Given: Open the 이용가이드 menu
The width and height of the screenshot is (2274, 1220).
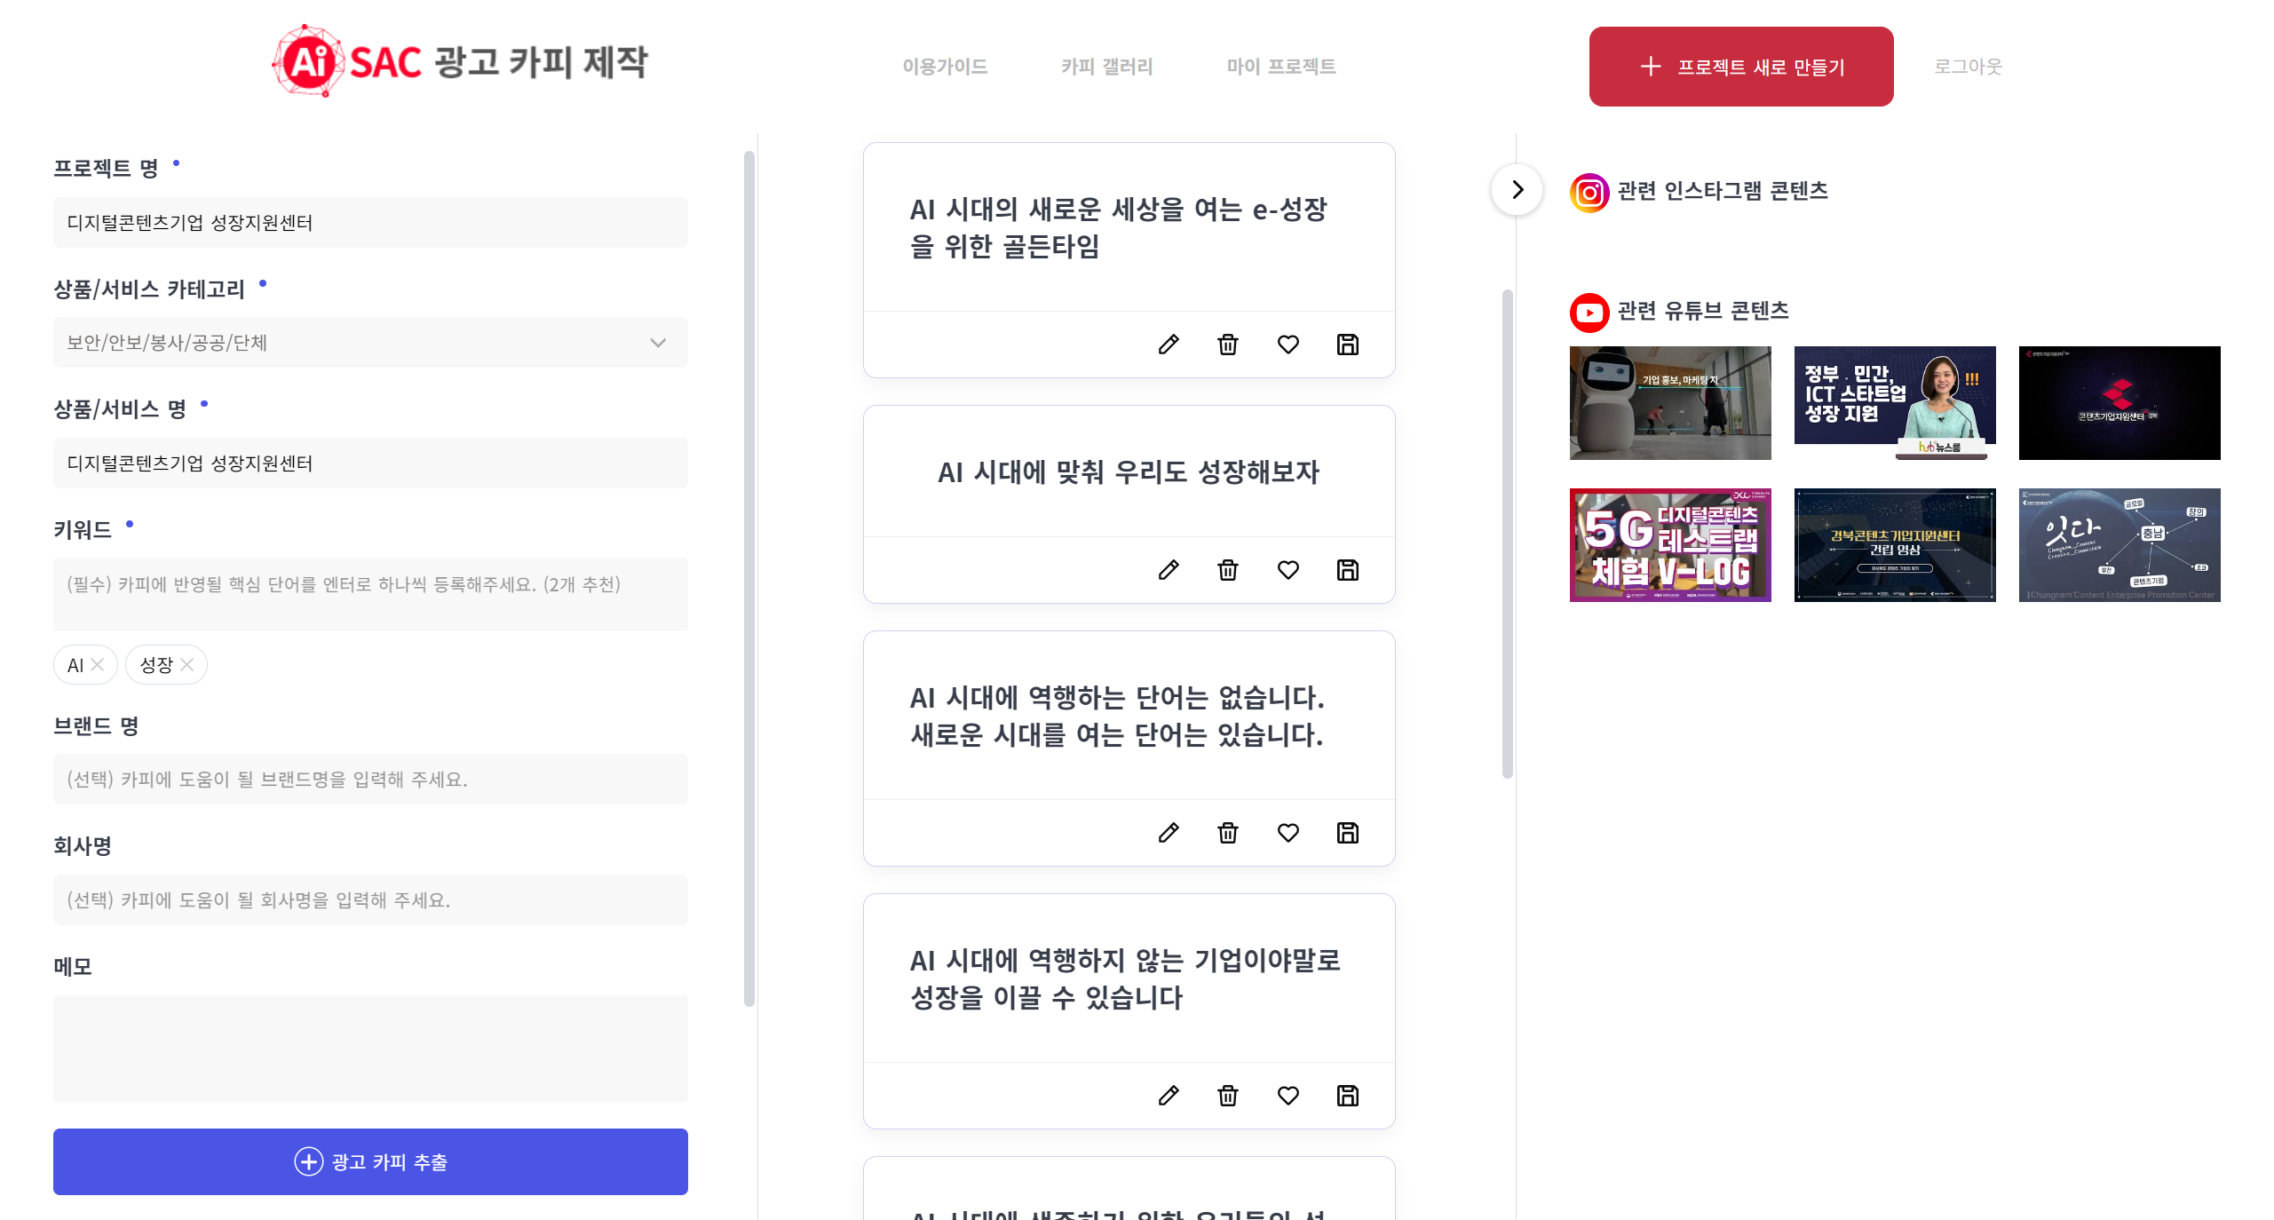Looking at the screenshot, I should click(945, 67).
